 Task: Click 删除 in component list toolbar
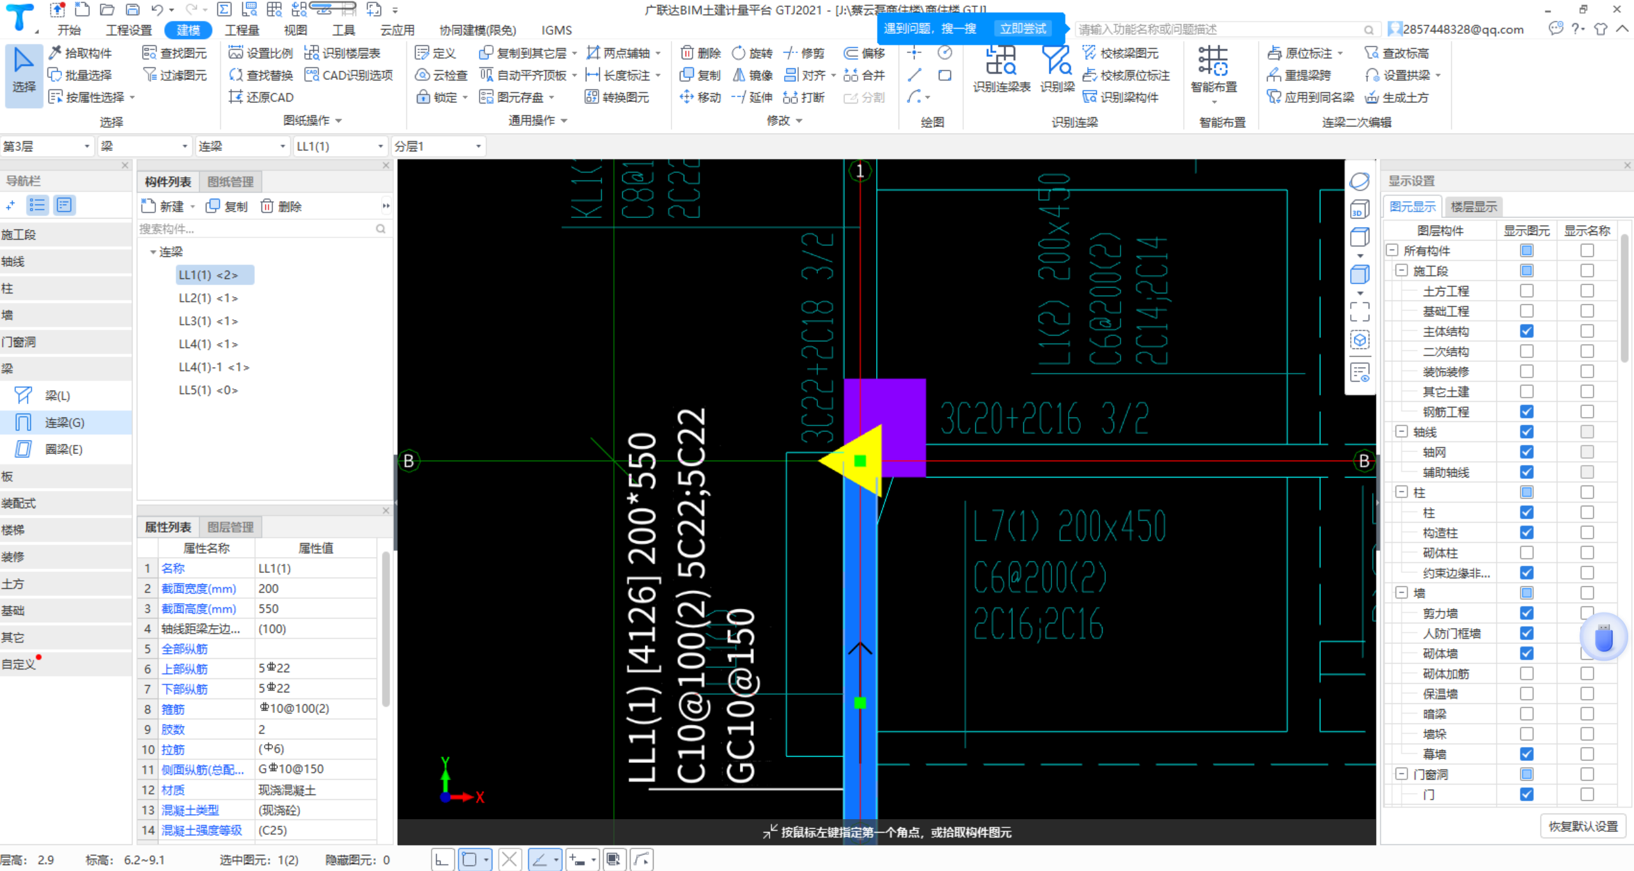tap(281, 207)
